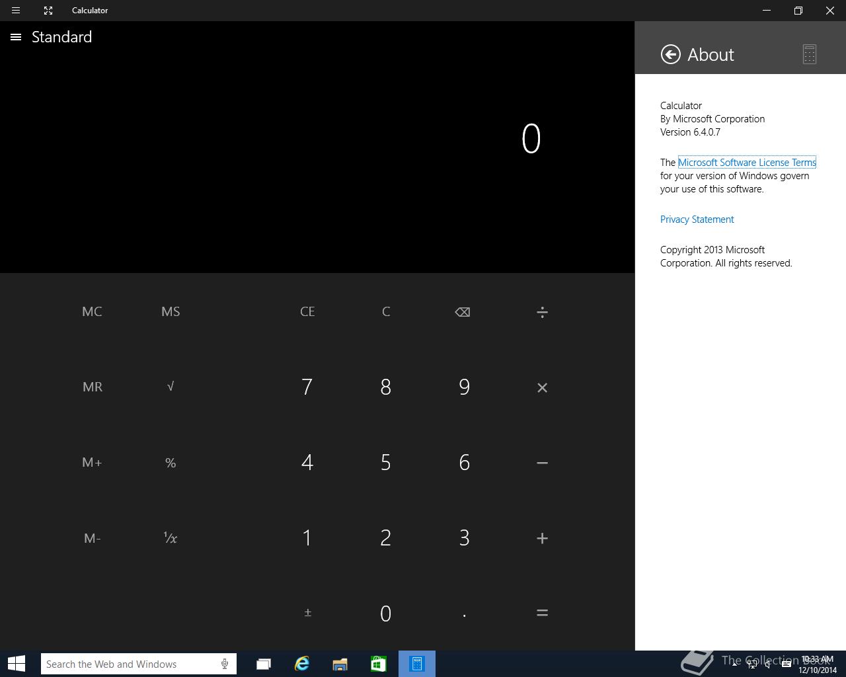This screenshot has height=677, width=846.
Task: Open the Privacy Statement link
Action: (x=697, y=219)
